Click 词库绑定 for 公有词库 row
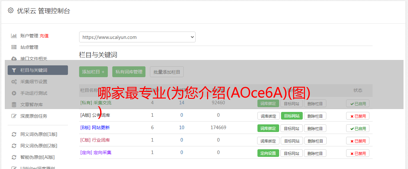The image size is (408, 169). click(268, 116)
